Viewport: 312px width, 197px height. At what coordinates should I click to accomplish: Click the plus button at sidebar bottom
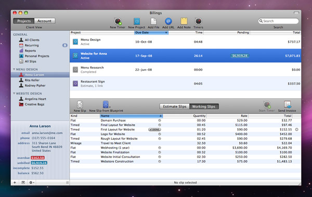pyautogui.click(x=15, y=182)
